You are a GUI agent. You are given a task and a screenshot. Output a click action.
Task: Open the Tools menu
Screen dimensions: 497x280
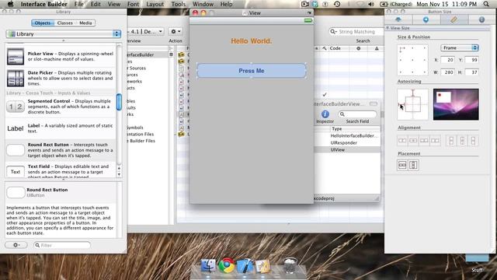point(179,4)
